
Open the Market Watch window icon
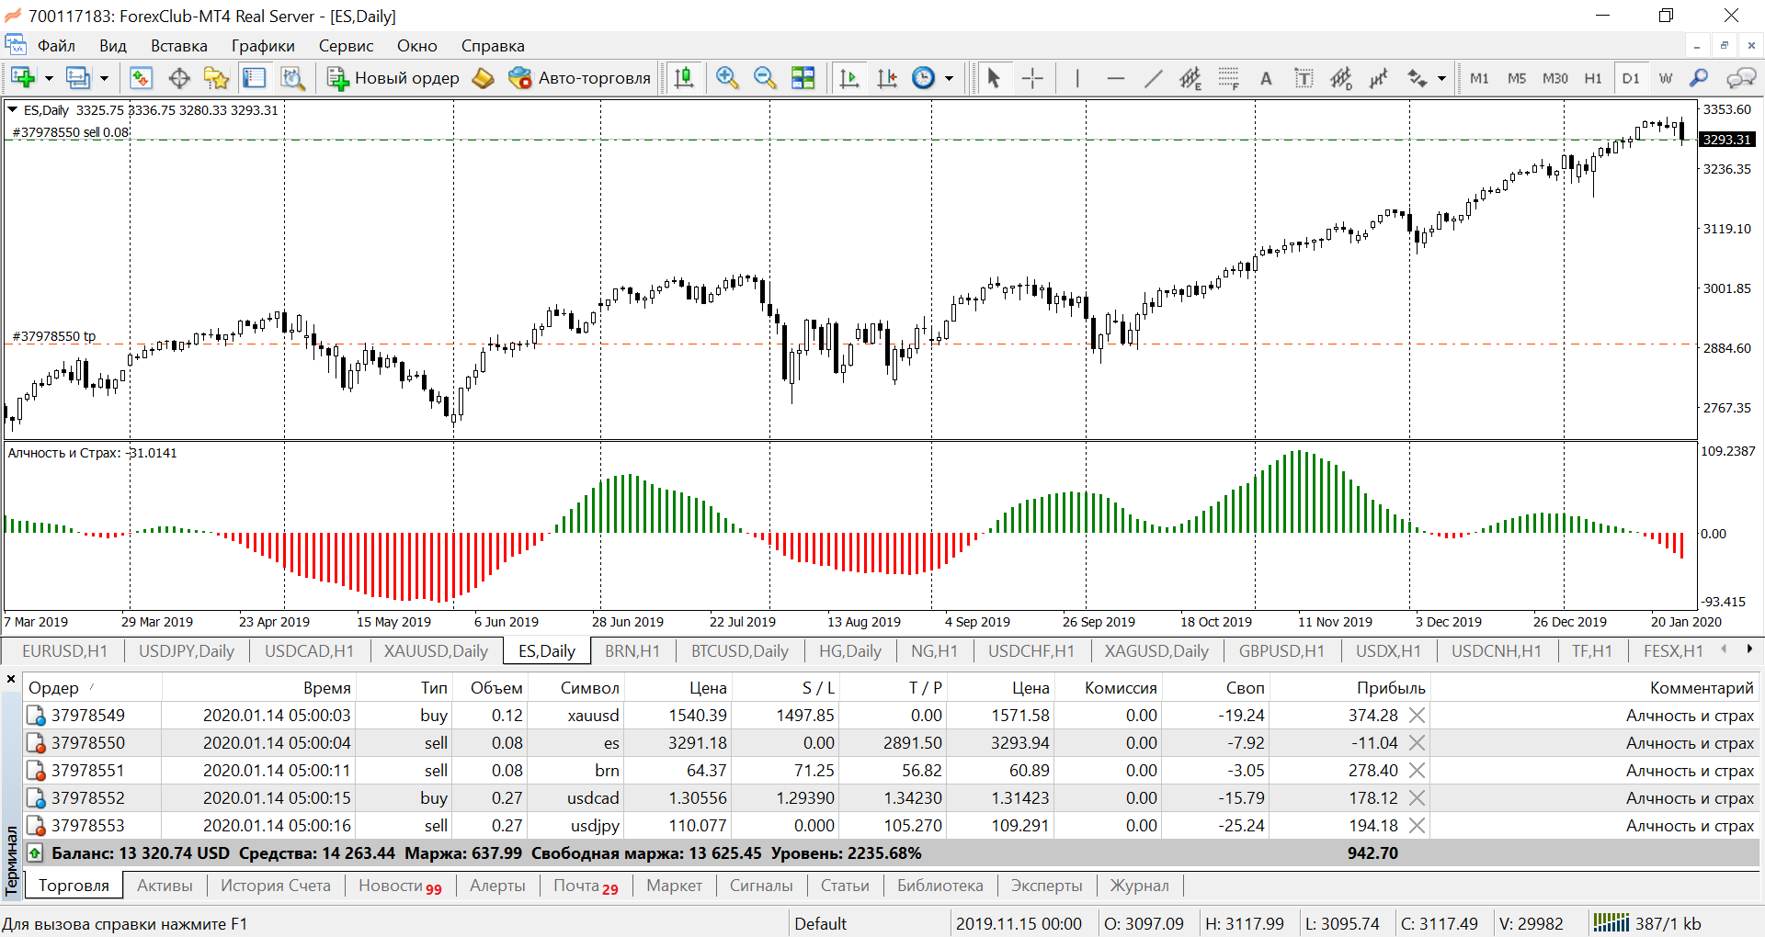click(x=141, y=78)
